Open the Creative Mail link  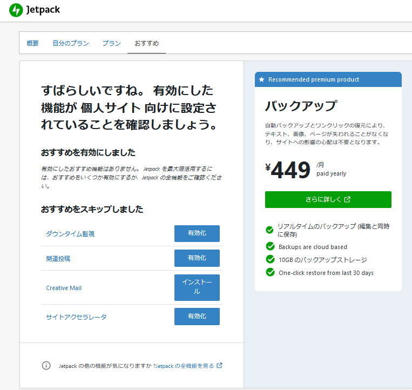click(x=64, y=288)
